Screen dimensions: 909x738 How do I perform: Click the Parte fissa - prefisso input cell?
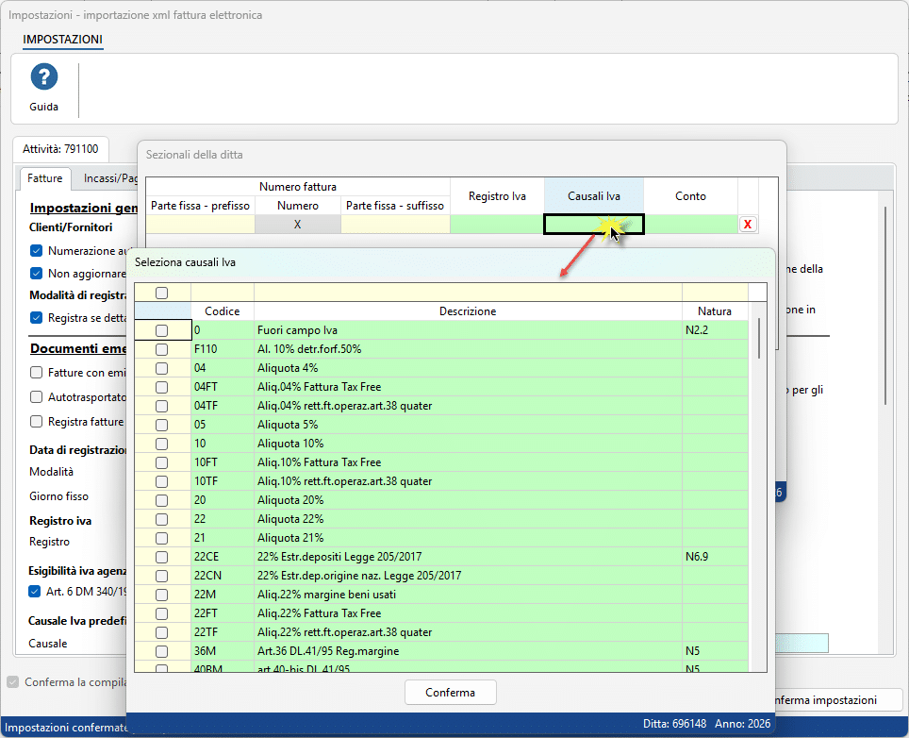[200, 225]
